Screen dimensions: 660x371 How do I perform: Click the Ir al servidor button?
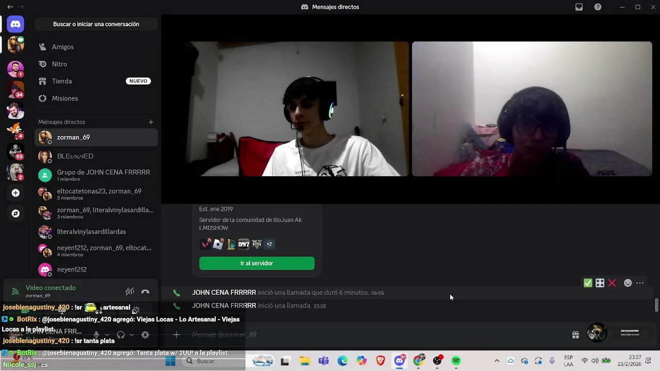pyautogui.click(x=257, y=263)
